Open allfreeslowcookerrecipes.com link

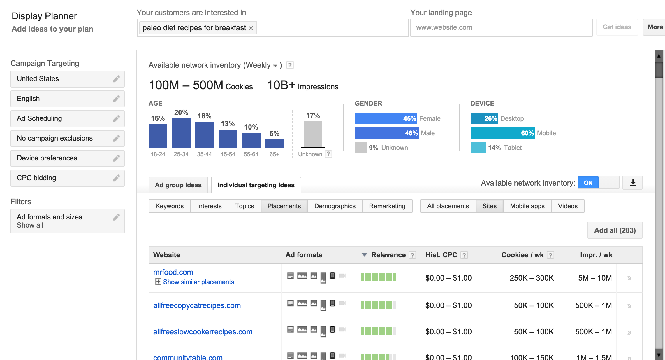pyautogui.click(x=203, y=332)
